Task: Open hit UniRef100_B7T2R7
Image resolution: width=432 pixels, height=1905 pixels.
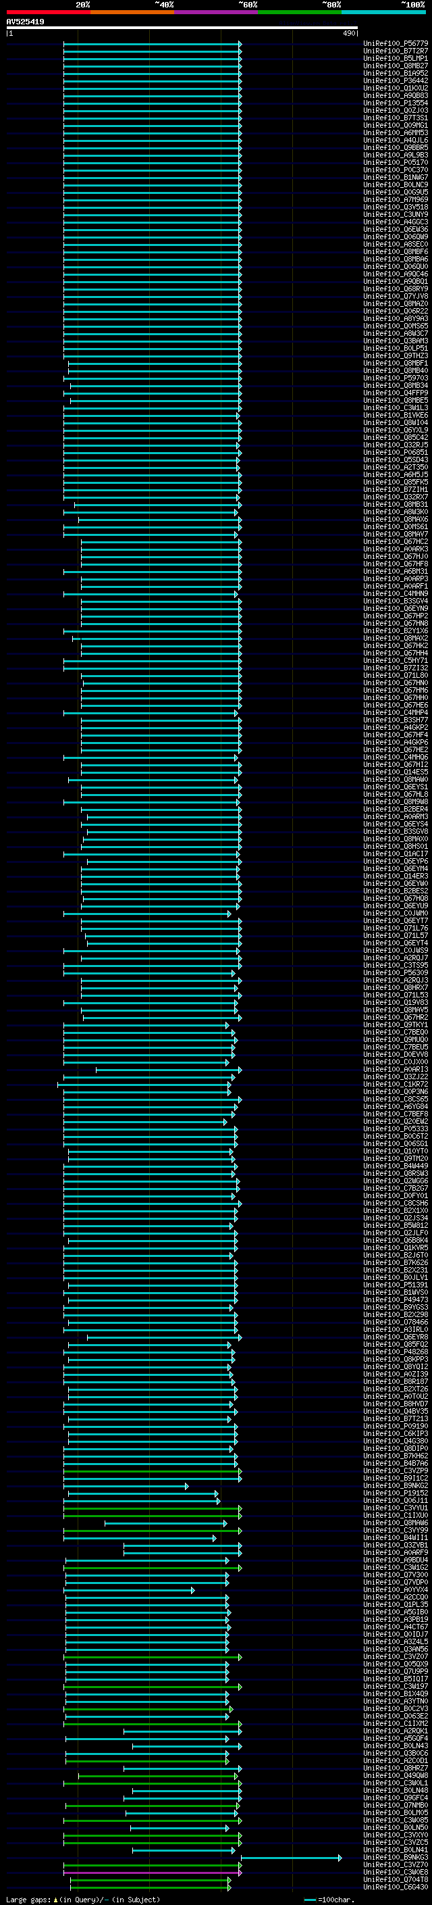Action: click(x=396, y=51)
